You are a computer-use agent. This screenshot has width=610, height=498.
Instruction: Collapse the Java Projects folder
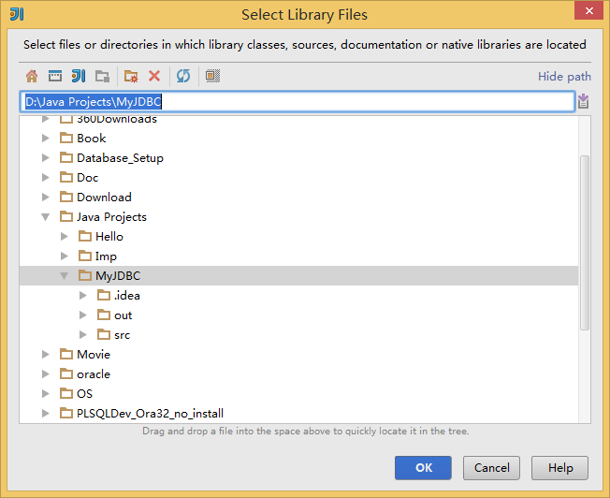click(46, 217)
